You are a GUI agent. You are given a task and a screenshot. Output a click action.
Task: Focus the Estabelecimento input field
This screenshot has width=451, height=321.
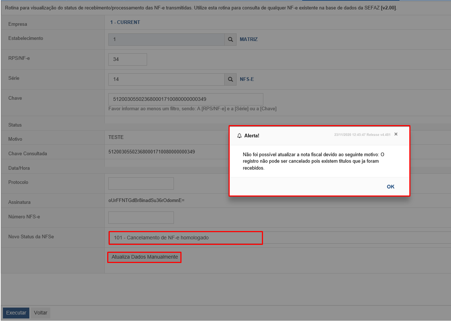tap(166, 40)
